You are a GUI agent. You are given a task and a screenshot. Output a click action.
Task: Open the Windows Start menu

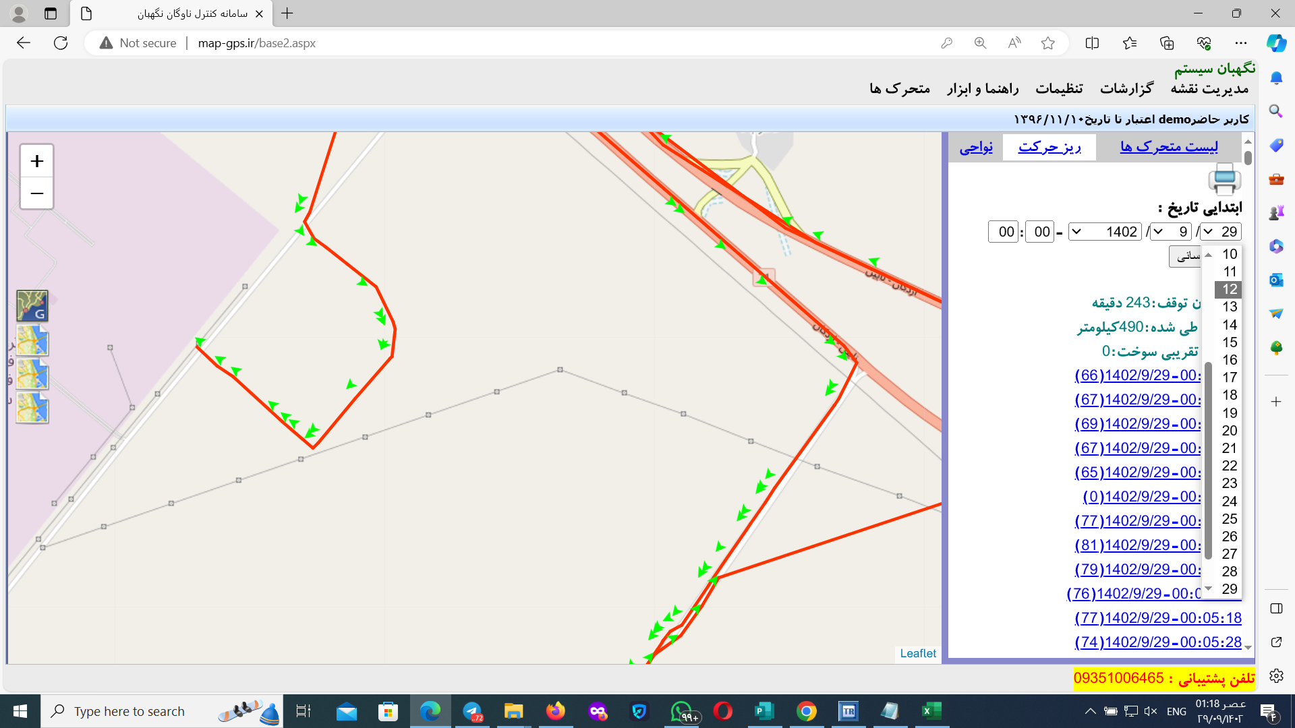tap(20, 711)
